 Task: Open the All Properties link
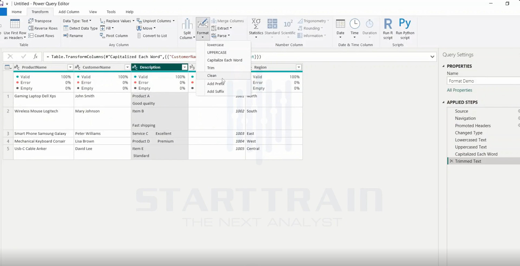coord(459,90)
